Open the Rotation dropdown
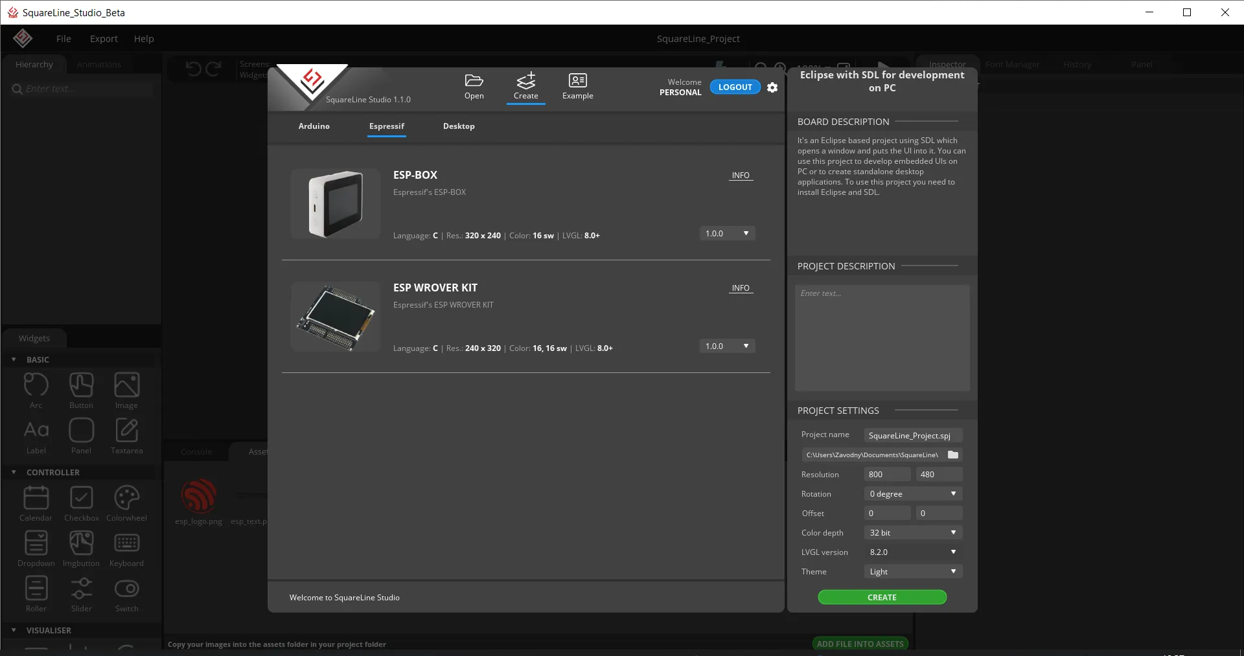The image size is (1244, 656). coord(912,493)
